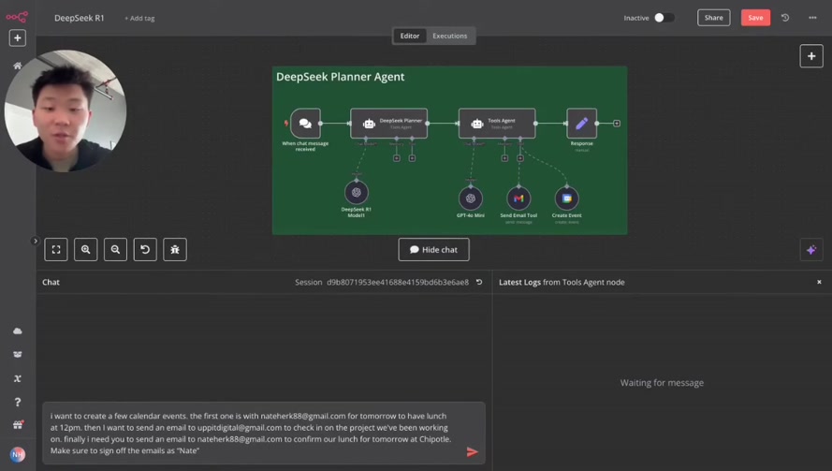Image resolution: width=832 pixels, height=471 pixels.
Task: Switch to the Editor tab
Action: (x=410, y=36)
